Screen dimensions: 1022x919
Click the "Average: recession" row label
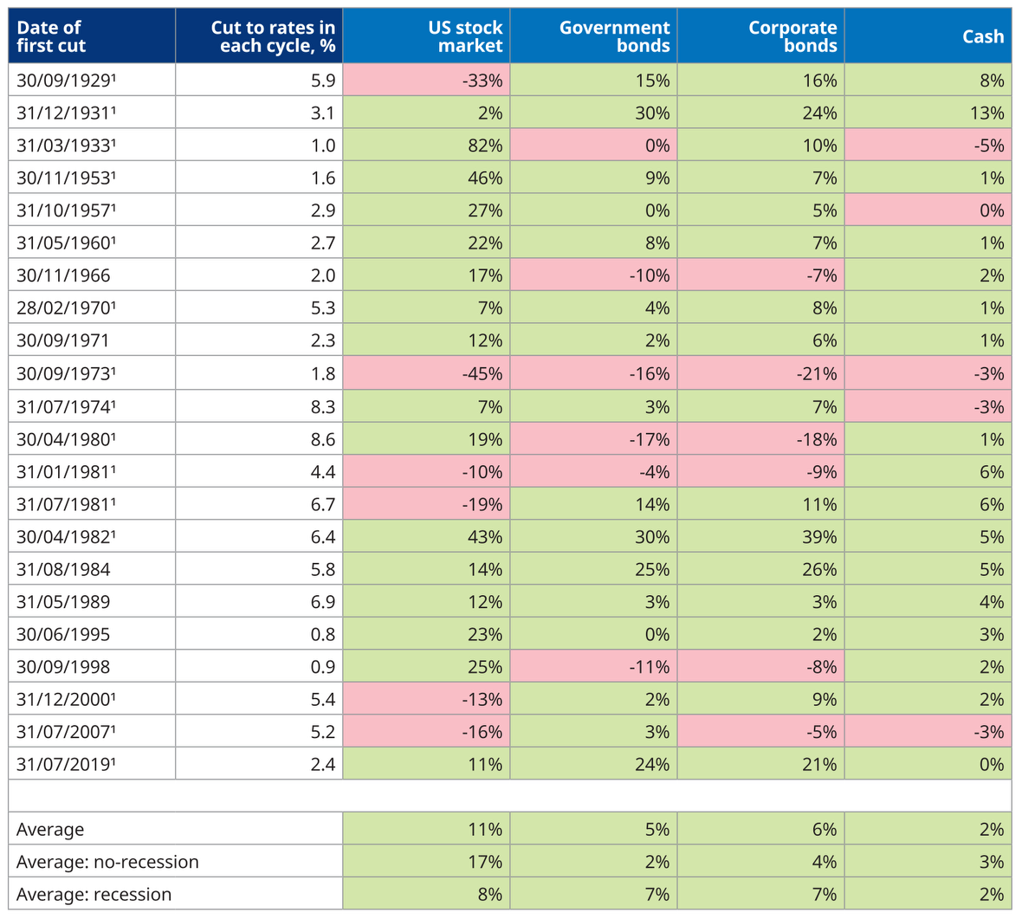tap(94, 894)
